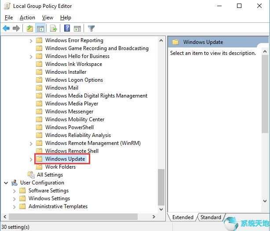Expand Software Settings under User Configuration

15,191
